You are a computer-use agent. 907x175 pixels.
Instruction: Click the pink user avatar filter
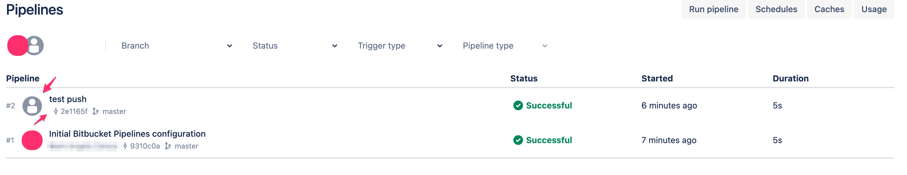coord(17,46)
